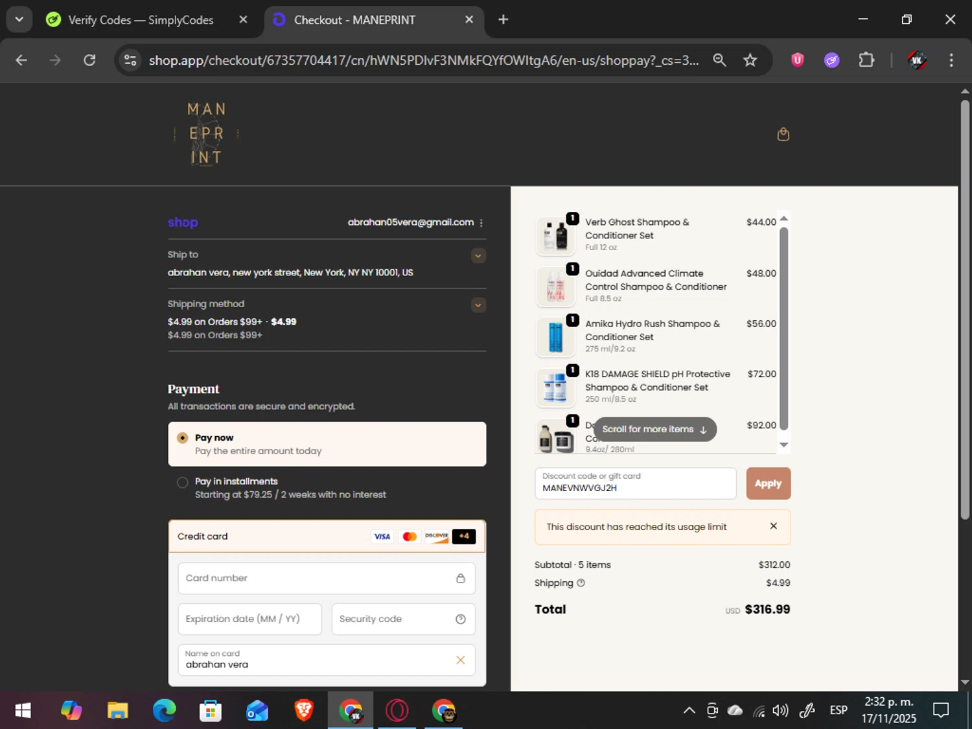Launch Microsoft Edge from the taskbar

pyautogui.click(x=164, y=711)
